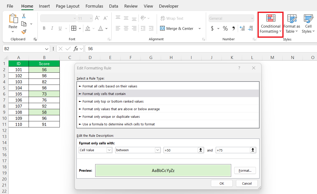The width and height of the screenshot is (317, 194).
Task: Open the Conditional Formatting menu
Action: (x=270, y=24)
